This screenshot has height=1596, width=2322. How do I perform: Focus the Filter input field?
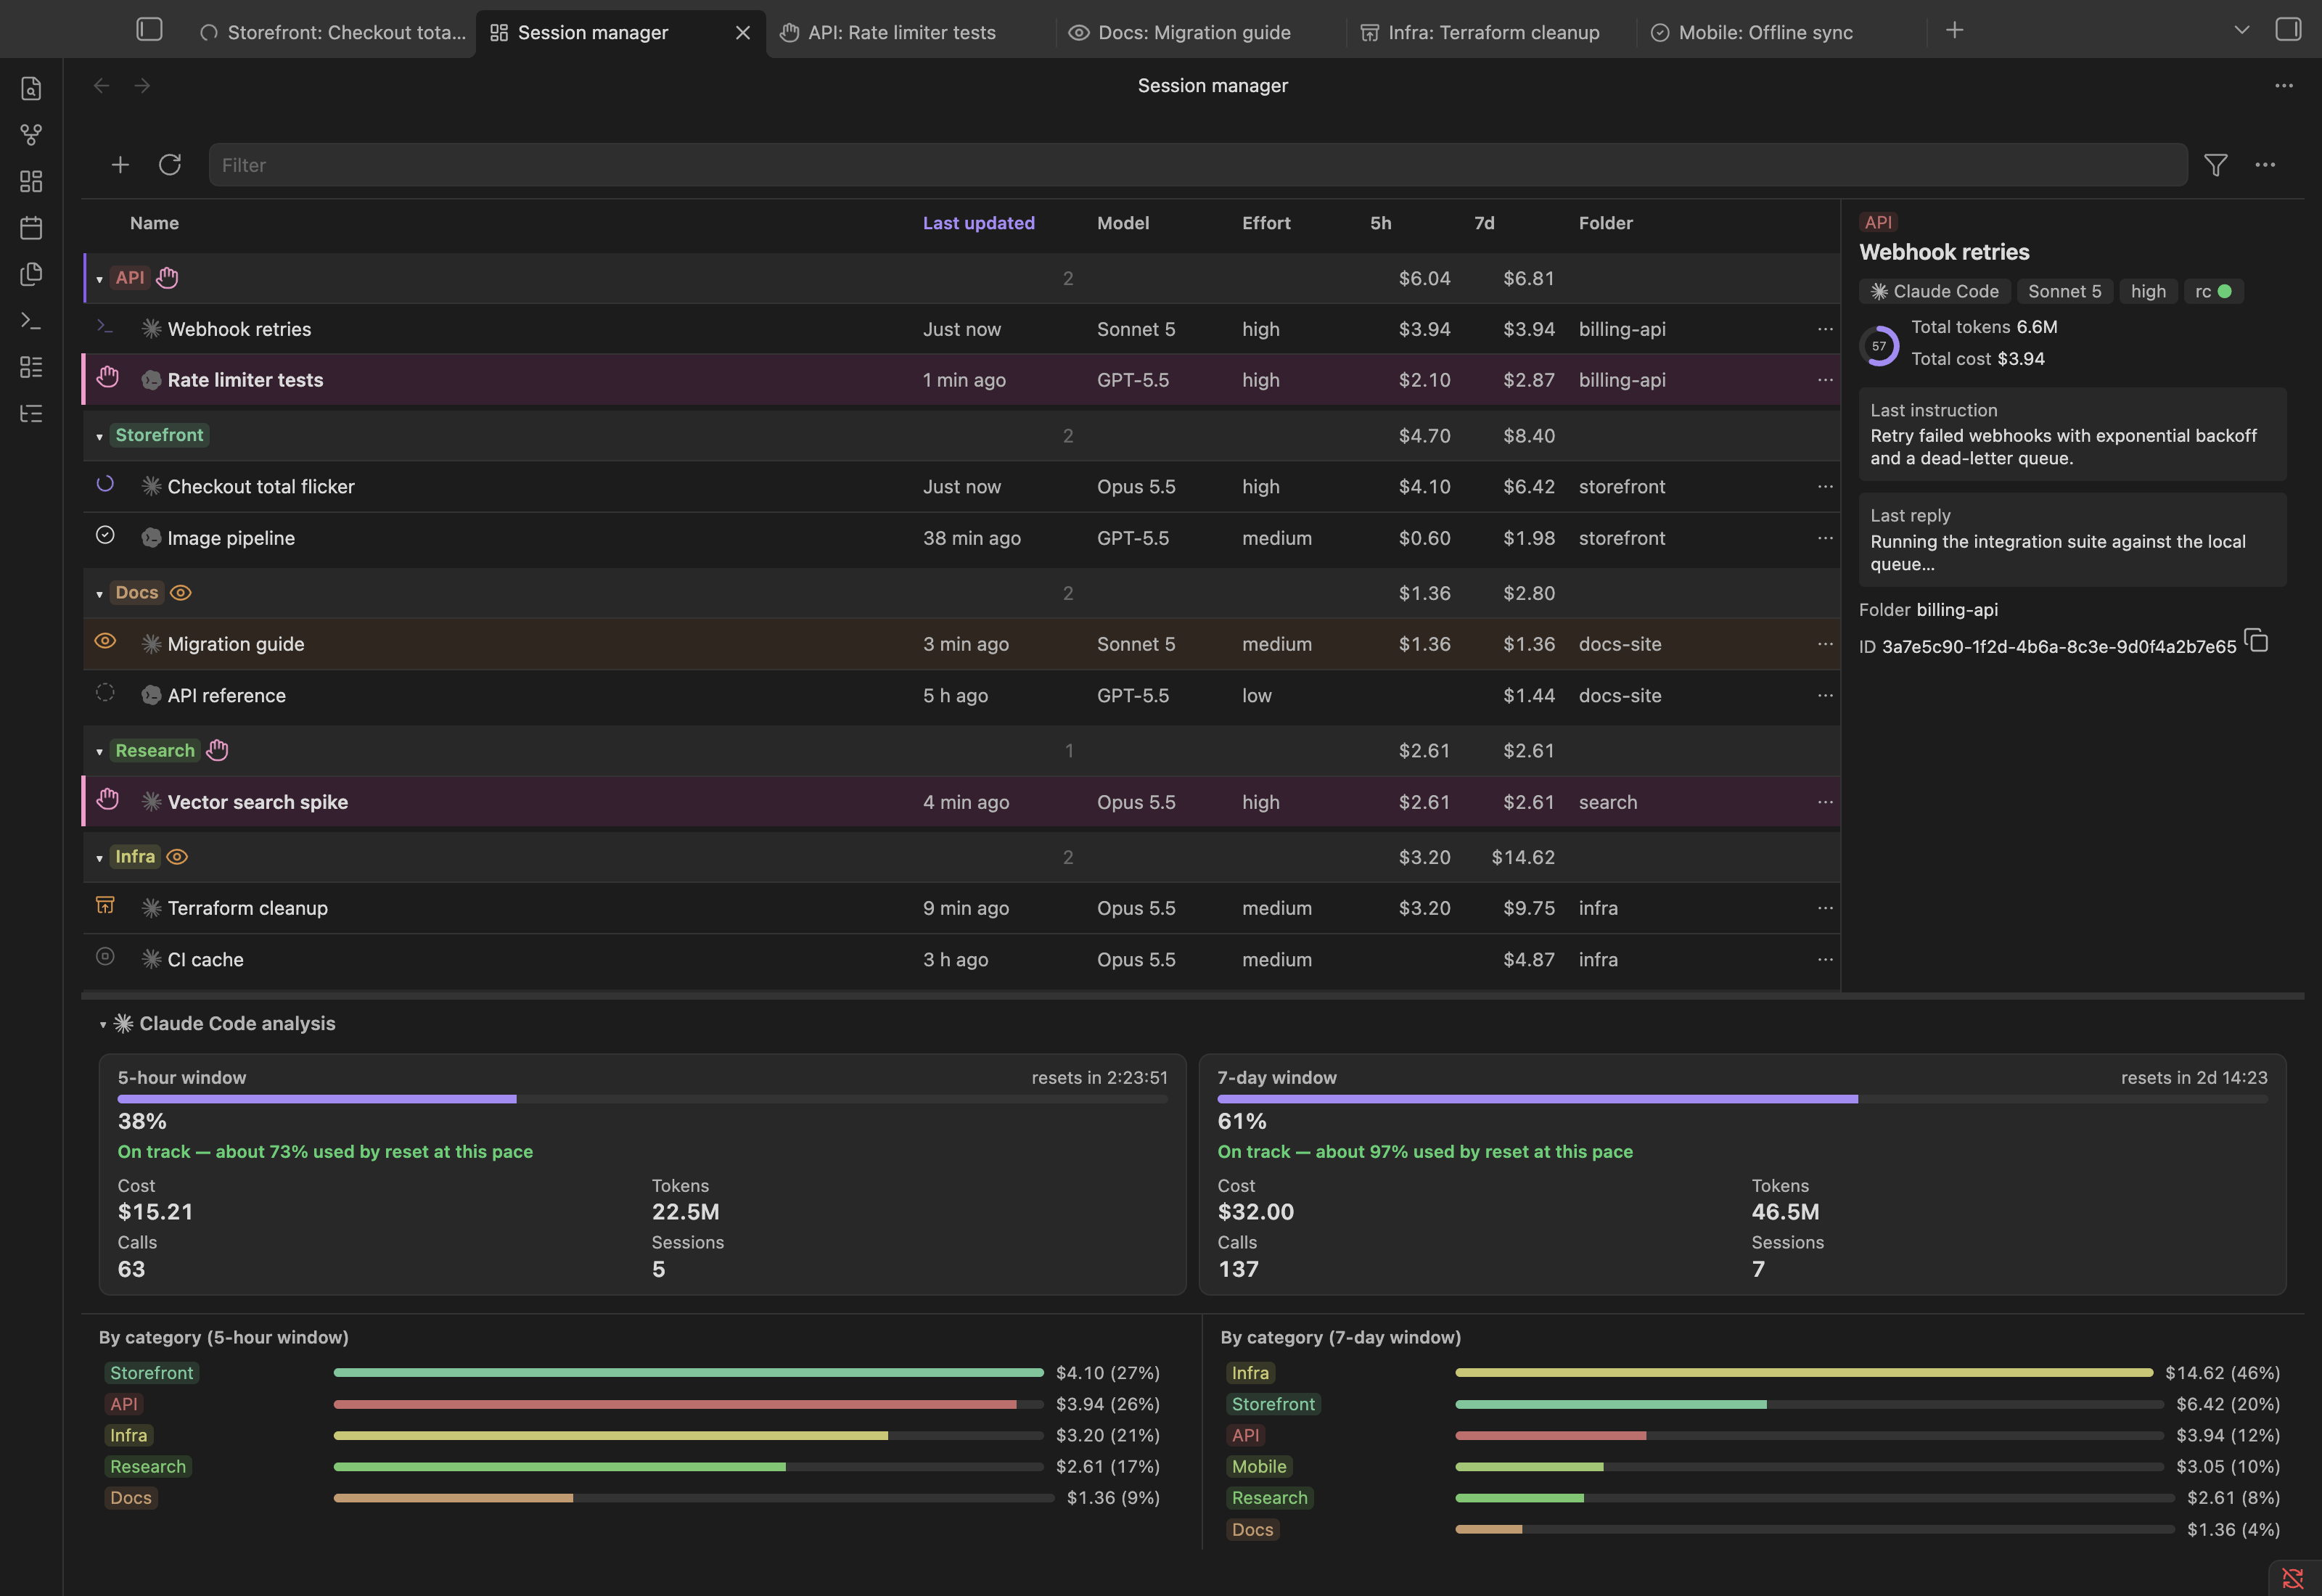[1198, 164]
